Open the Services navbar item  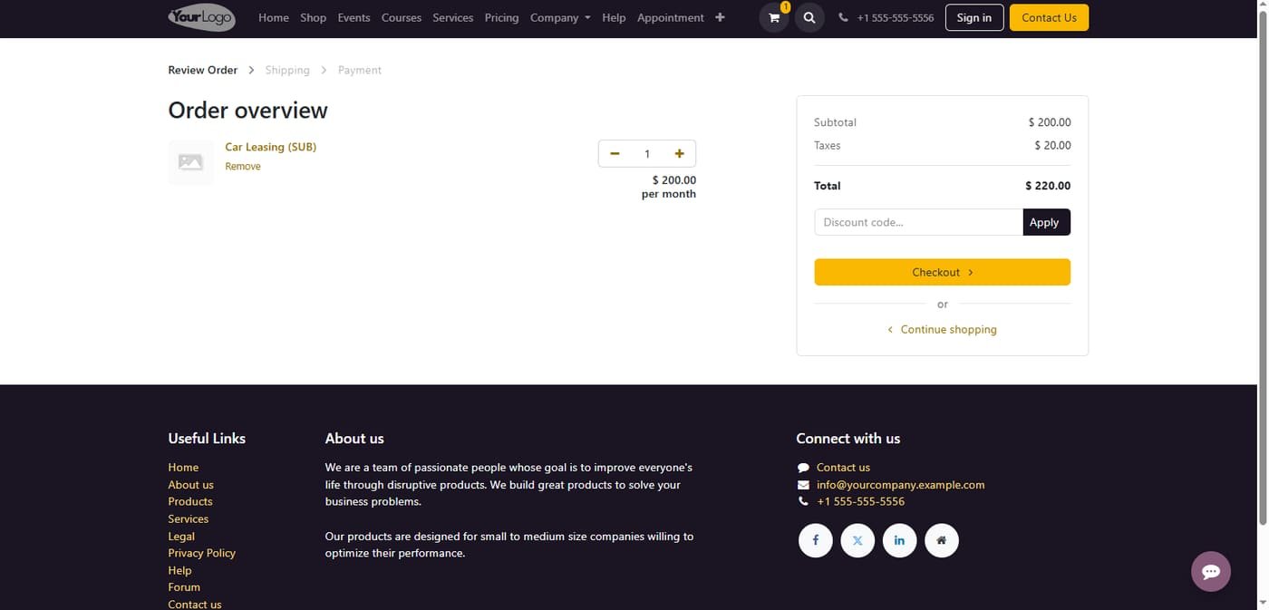[453, 17]
